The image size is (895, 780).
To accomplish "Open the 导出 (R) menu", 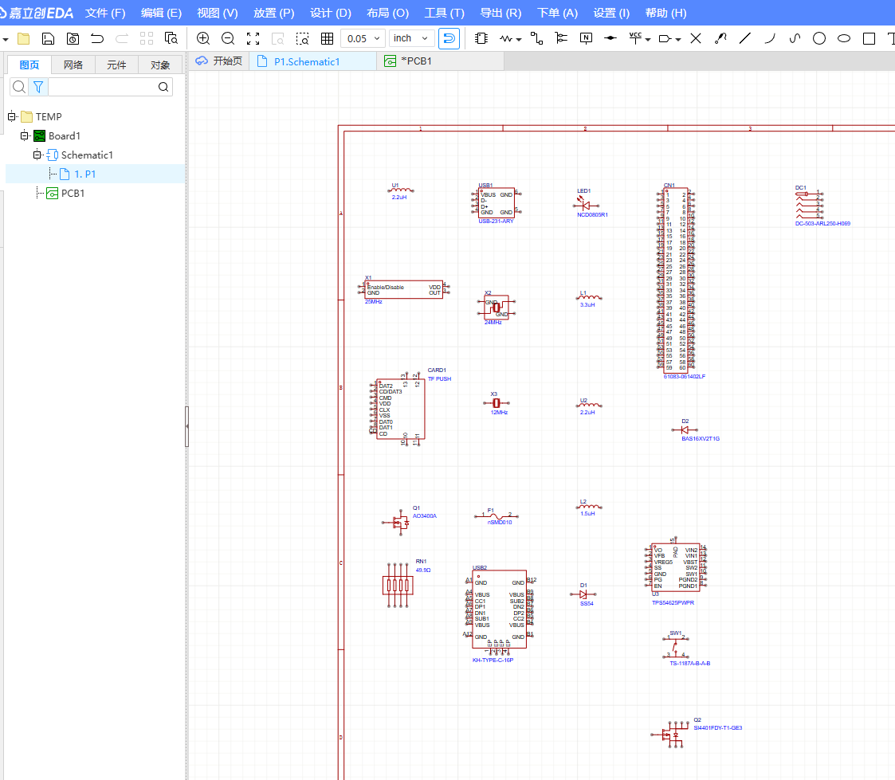I will (x=500, y=13).
